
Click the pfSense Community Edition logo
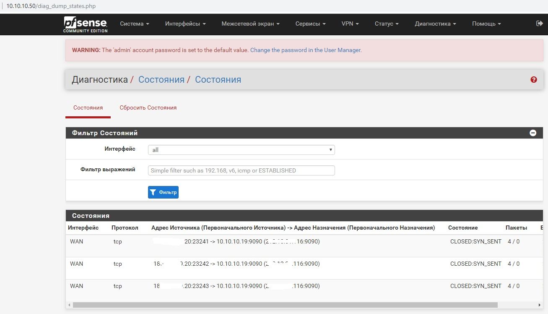tap(86, 24)
